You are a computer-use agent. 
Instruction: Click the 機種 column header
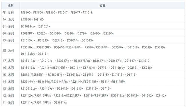tap(102, 6)
